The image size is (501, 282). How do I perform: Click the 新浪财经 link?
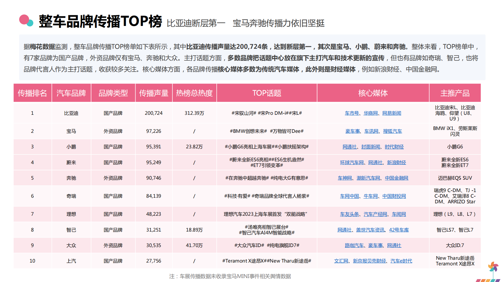396,162
